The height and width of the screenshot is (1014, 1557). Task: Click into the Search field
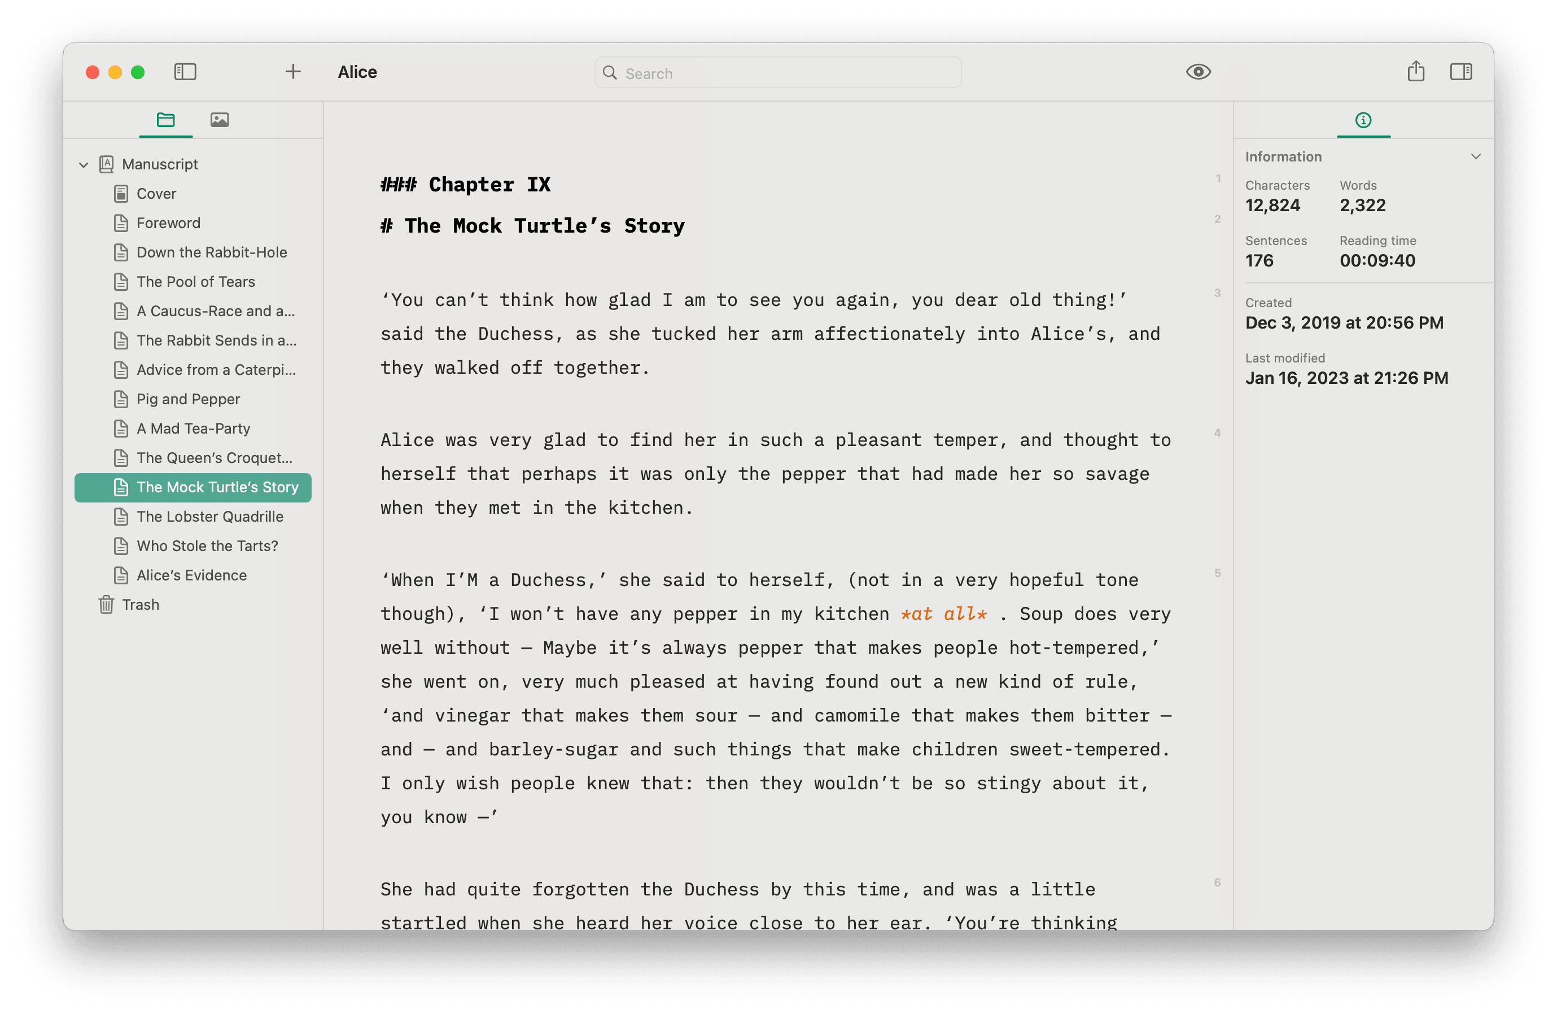click(x=778, y=73)
